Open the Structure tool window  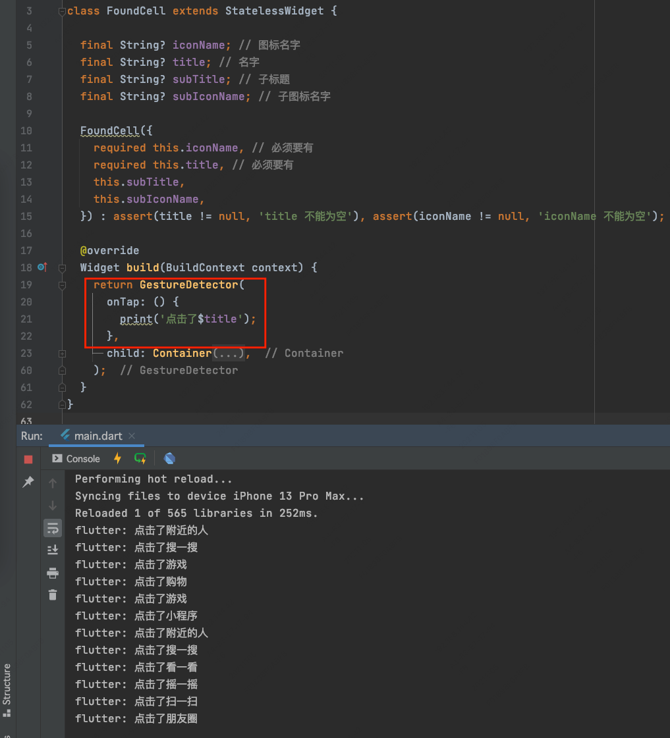tap(7, 689)
